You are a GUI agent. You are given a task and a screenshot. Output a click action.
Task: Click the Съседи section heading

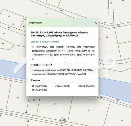point(35,80)
